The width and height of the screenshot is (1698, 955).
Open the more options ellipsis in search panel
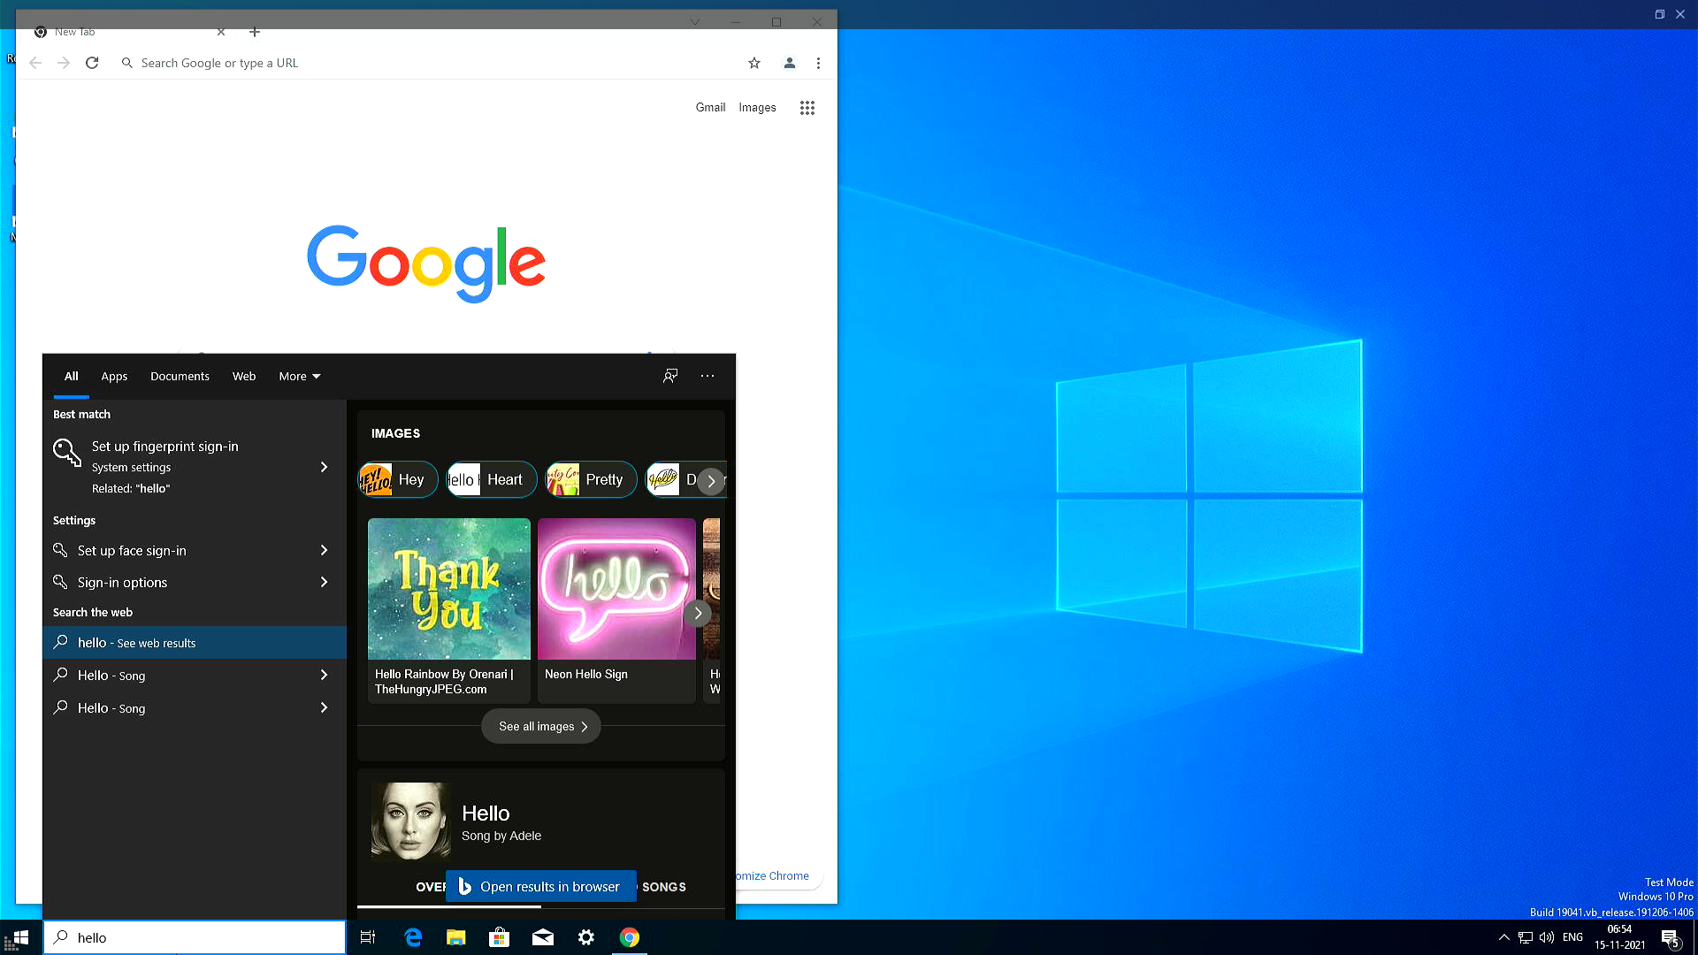pos(707,376)
